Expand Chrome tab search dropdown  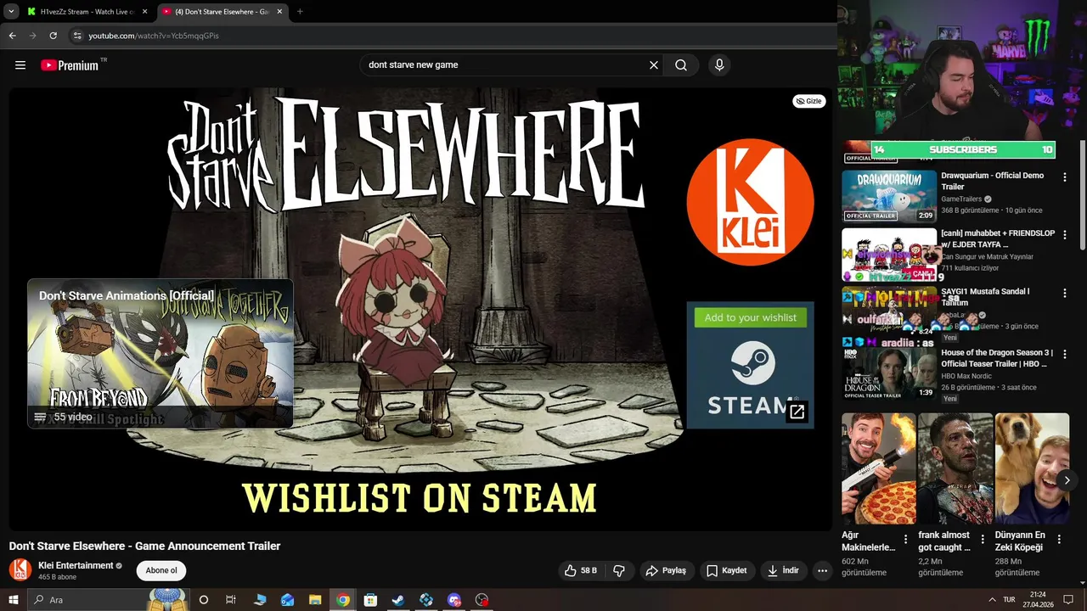(10, 12)
